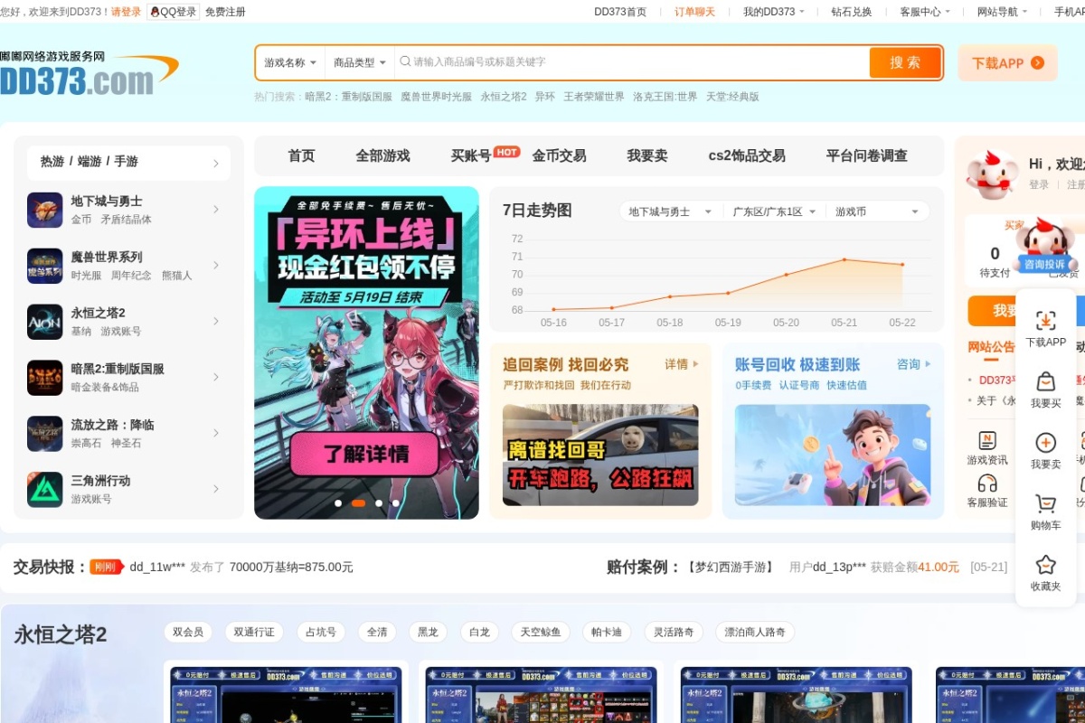1085x723 pixels.
Task: Select the 天空鲸鱼 filter tag
Action: 540,632
